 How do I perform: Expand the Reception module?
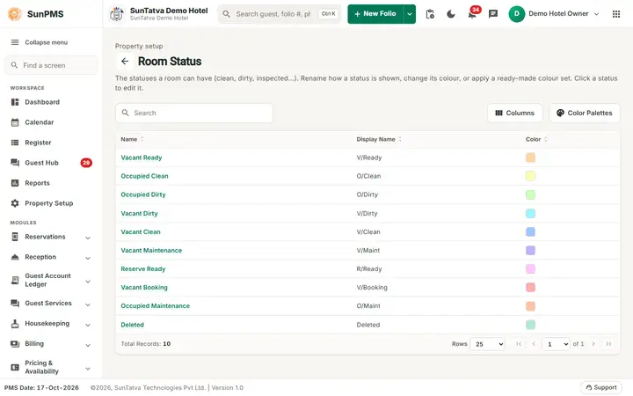click(x=88, y=258)
